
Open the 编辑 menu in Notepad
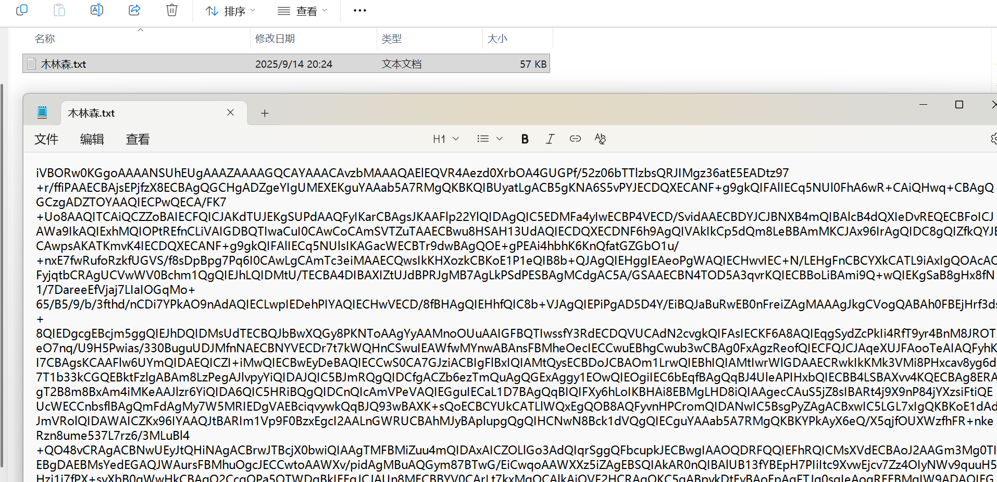pos(92,139)
